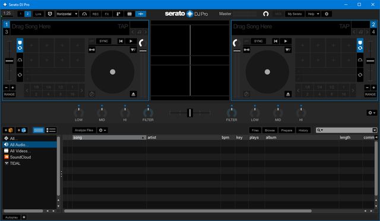Click the Link button in toolbar
This screenshot has height=221, width=380.
[38, 14]
